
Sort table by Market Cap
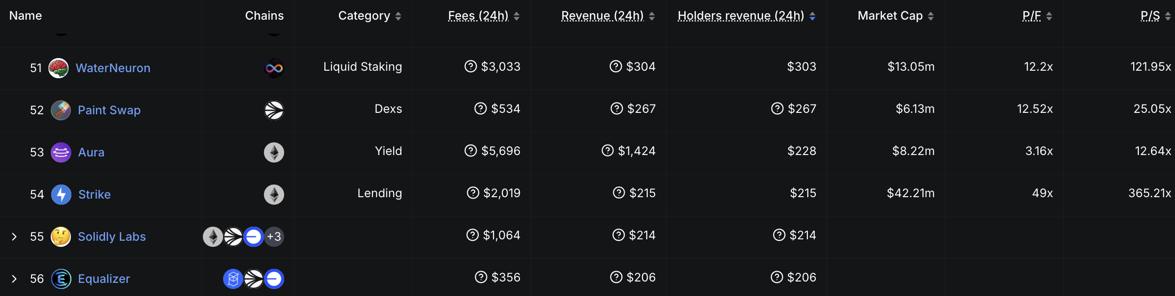[x=896, y=16]
